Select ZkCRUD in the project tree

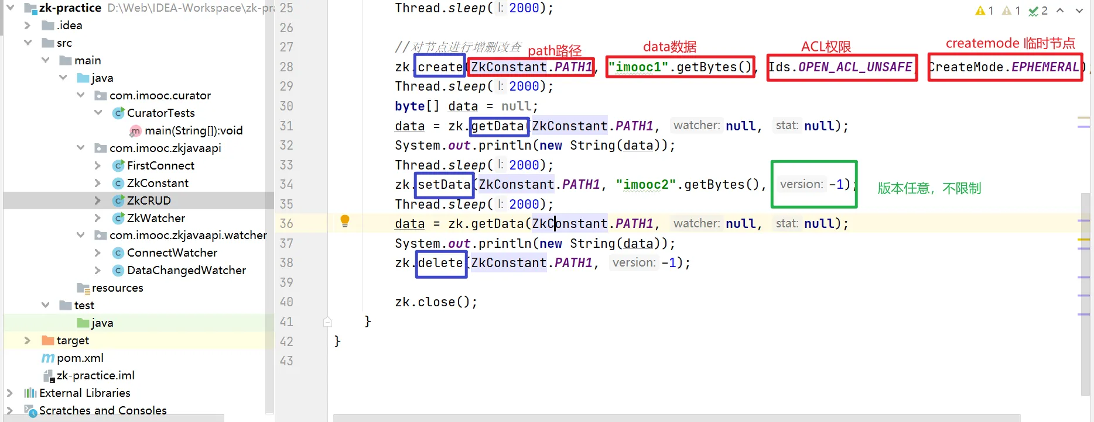149,201
